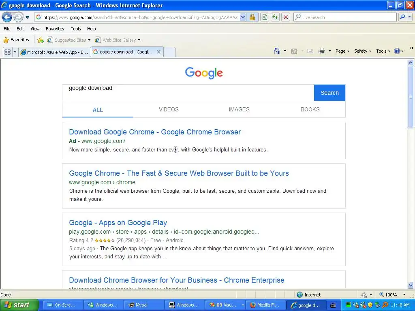Click the yellow security shield tray icon

tap(370, 305)
